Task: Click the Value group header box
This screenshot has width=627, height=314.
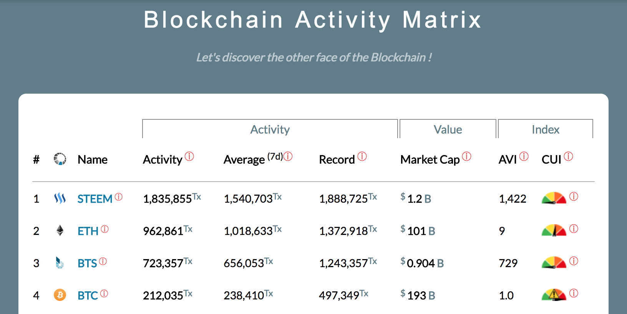Action: pyautogui.click(x=448, y=129)
